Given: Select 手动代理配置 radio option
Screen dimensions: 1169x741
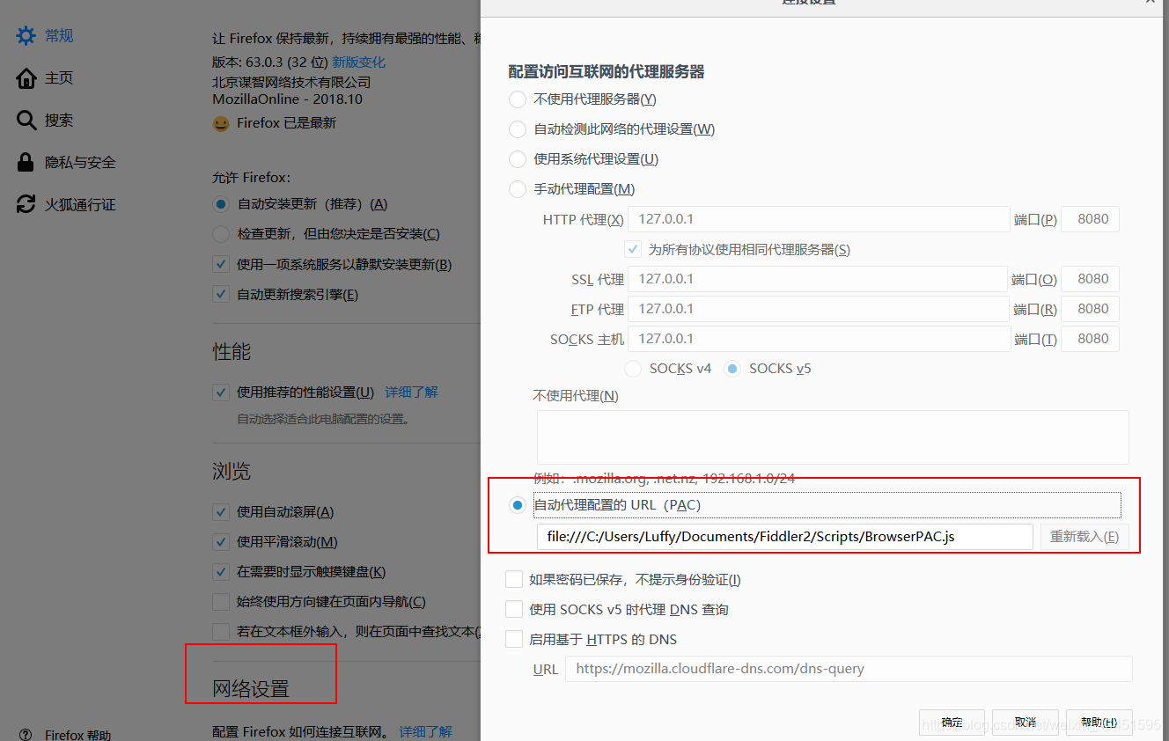Looking at the screenshot, I should click(518, 189).
